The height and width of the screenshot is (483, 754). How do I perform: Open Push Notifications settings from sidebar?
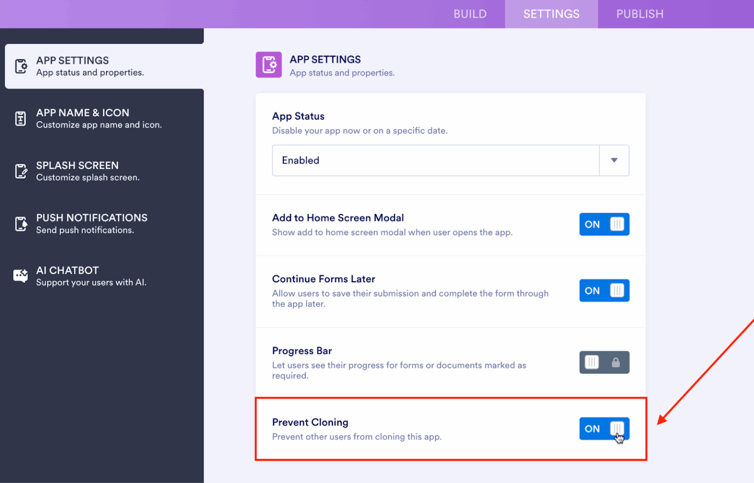pyautogui.click(x=91, y=223)
